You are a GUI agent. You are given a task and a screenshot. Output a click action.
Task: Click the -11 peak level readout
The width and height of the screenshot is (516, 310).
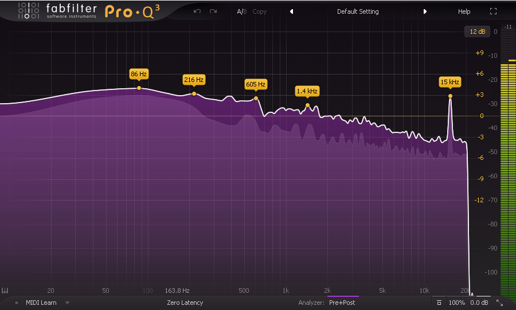pos(508,26)
